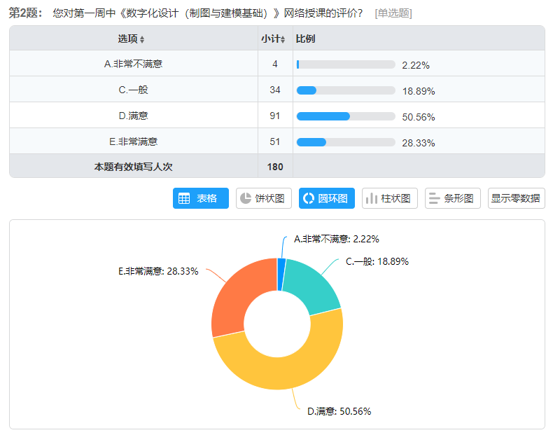
Task: Click the horizontal bar chart icon
Action: [x=434, y=198]
